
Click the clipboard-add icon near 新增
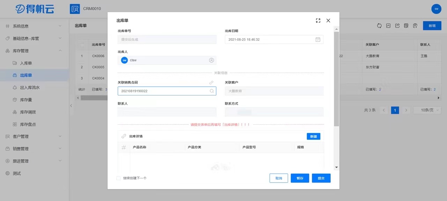pos(415,25)
